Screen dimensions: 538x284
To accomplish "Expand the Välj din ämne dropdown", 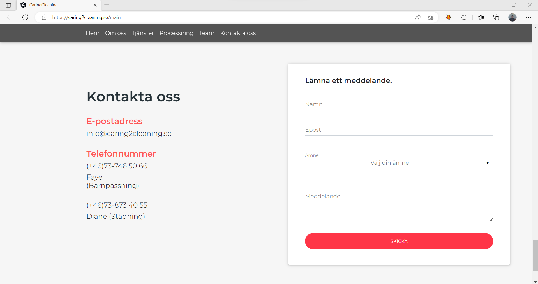I will click(399, 163).
